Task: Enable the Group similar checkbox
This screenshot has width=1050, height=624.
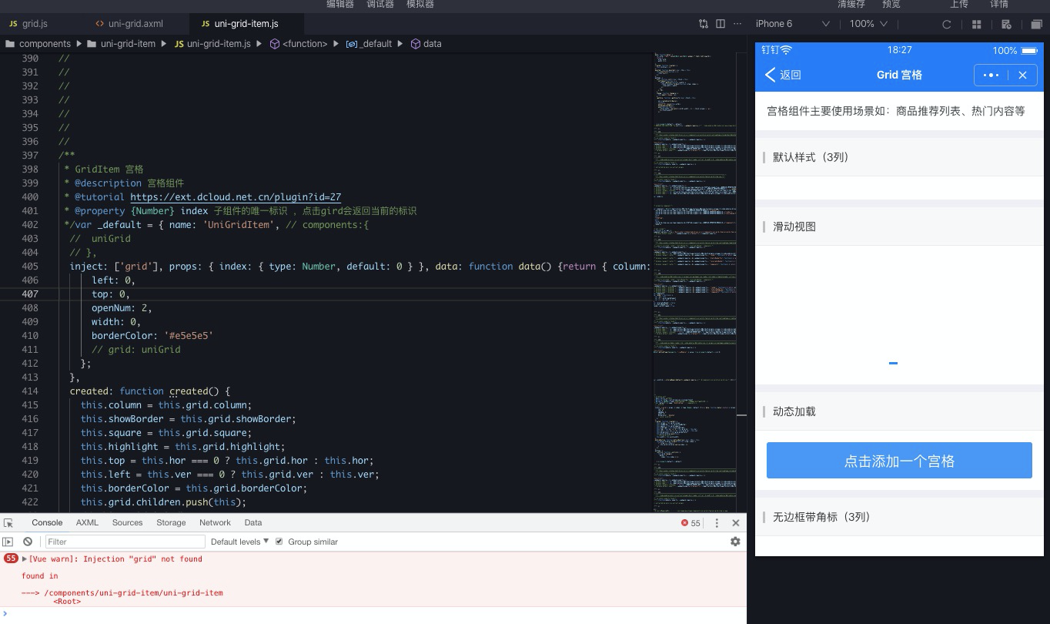Action: click(x=280, y=542)
